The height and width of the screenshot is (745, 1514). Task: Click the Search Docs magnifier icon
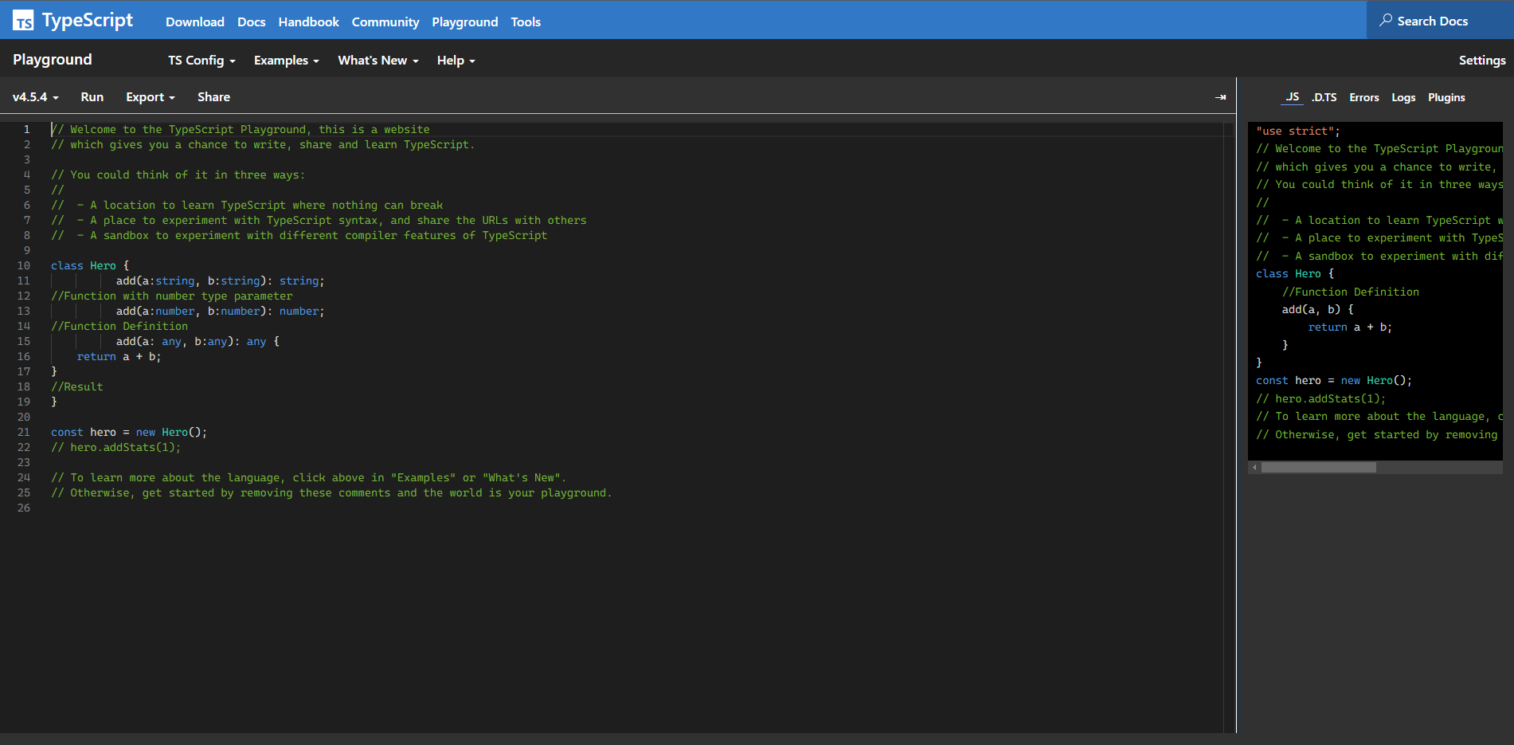click(x=1387, y=20)
